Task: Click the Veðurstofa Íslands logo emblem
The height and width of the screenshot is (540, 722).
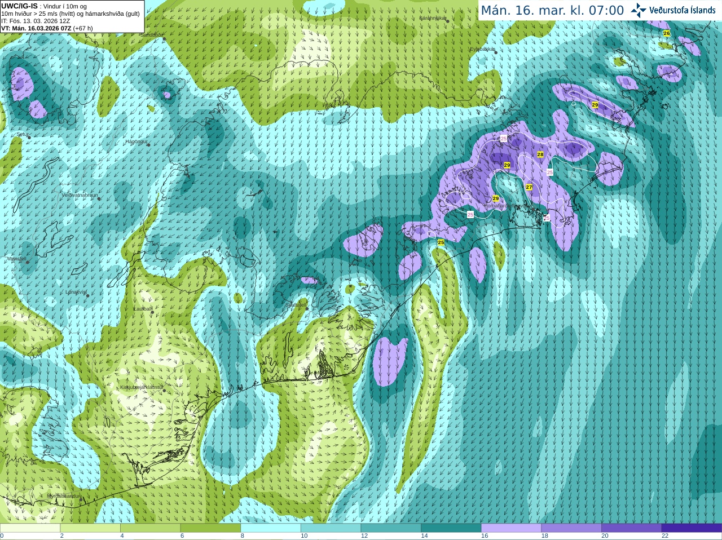Action: click(639, 10)
